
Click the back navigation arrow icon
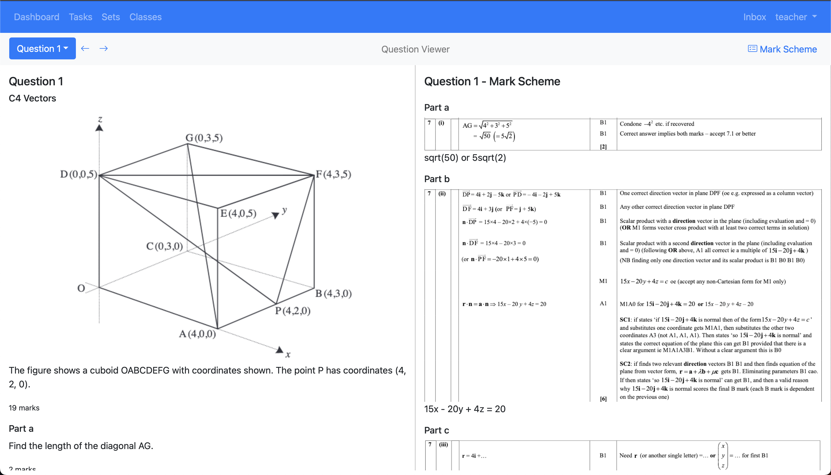(x=85, y=48)
